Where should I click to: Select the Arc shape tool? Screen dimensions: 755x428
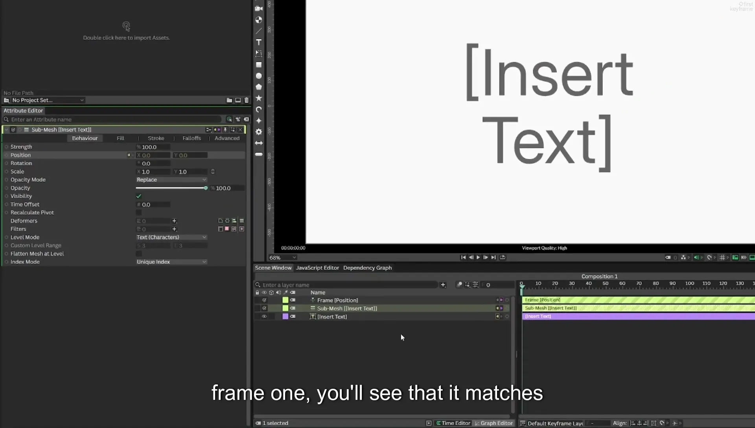259,109
